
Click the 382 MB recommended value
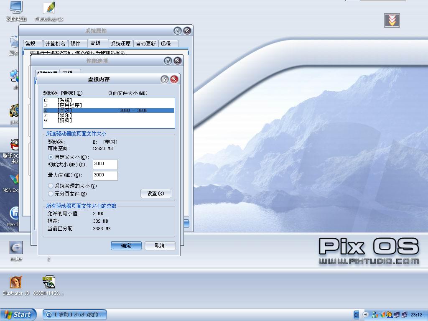(x=100, y=221)
